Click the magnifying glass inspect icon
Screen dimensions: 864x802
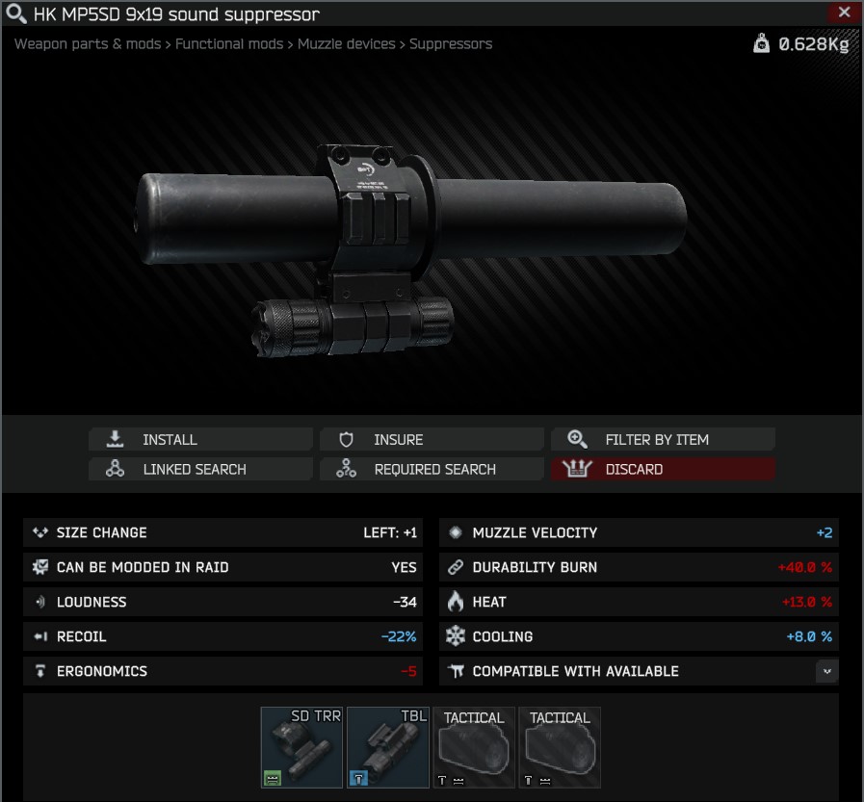click(x=15, y=13)
